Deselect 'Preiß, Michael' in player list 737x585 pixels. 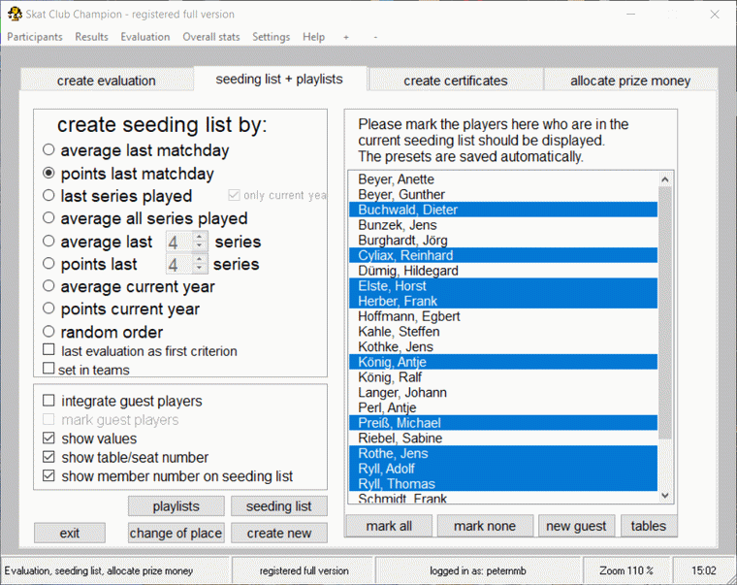pos(503,423)
